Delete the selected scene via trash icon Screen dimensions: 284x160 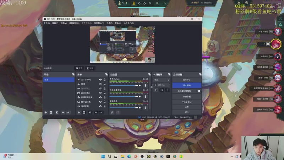(x=51, y=112)
